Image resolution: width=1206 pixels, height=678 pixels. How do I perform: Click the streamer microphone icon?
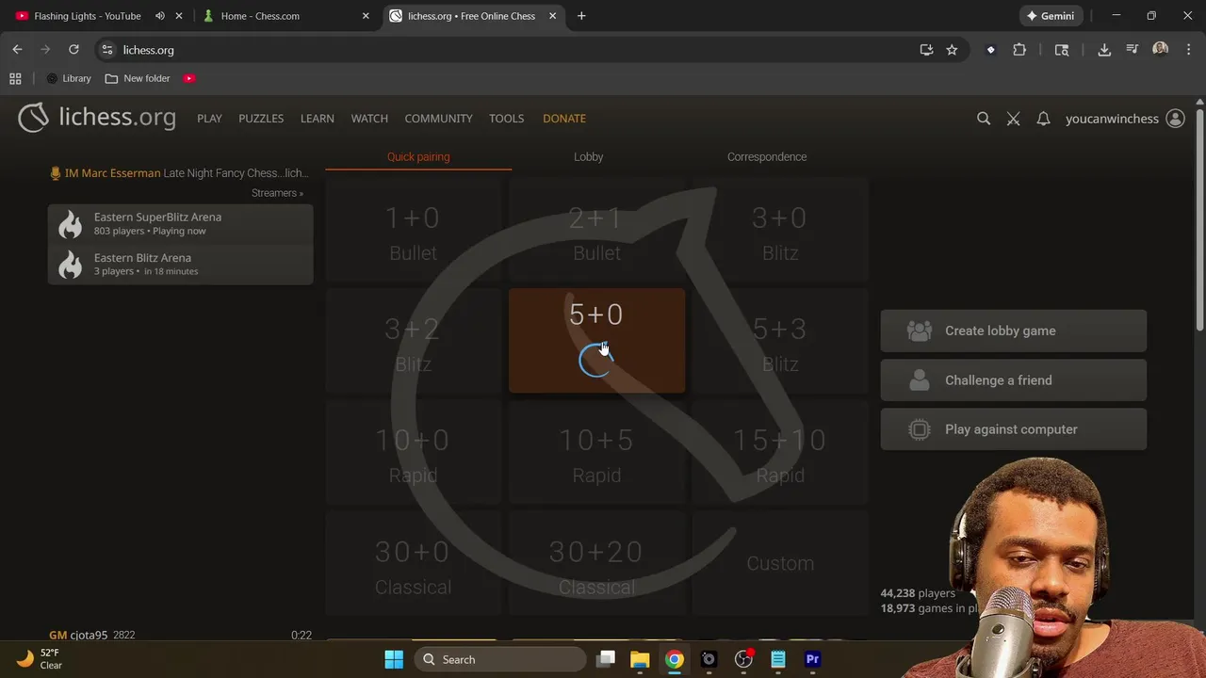pyautogui.click(x=56, y=173)
